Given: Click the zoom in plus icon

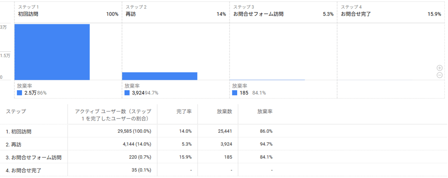Looking at the screenshot, I should (x=440, y=68).
